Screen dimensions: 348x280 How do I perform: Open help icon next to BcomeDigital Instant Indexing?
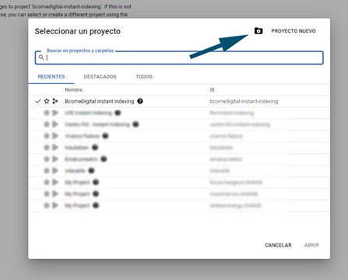point(140,101)
